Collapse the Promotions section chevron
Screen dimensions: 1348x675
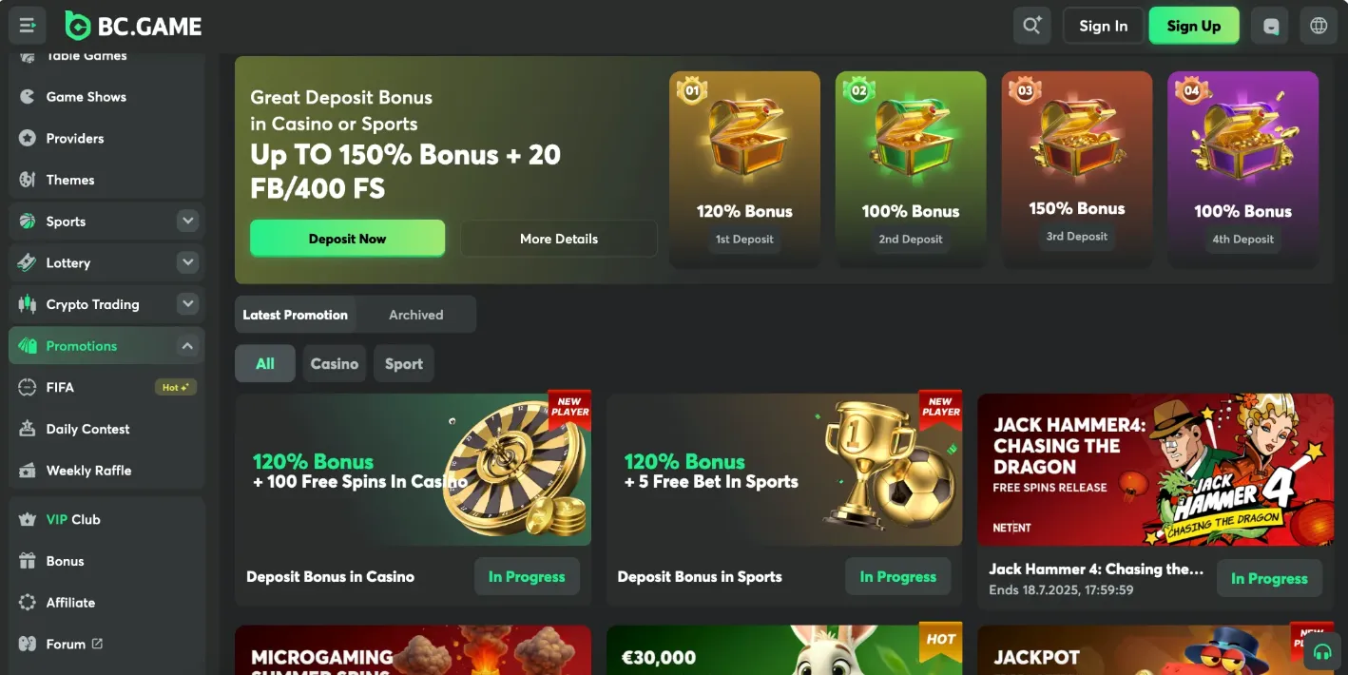pos(187,346)
